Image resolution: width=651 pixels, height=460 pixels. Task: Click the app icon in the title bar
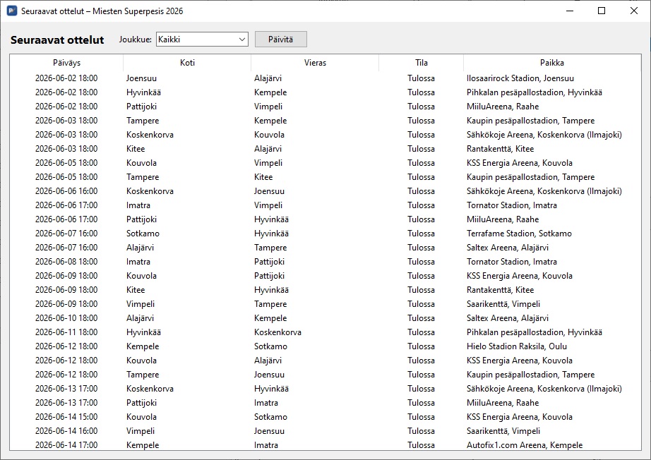tap(12, 11)
